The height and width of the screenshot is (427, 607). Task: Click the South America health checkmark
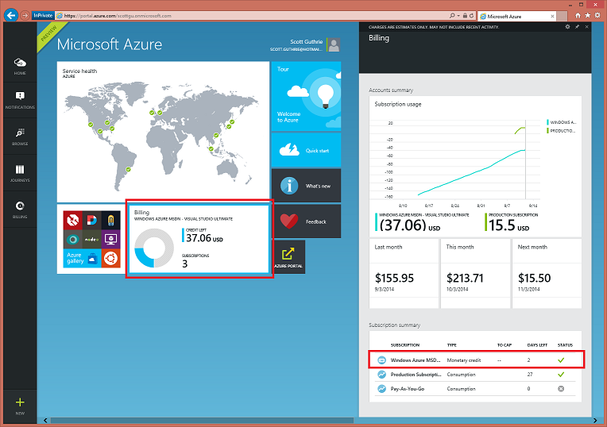click(128, 169)
